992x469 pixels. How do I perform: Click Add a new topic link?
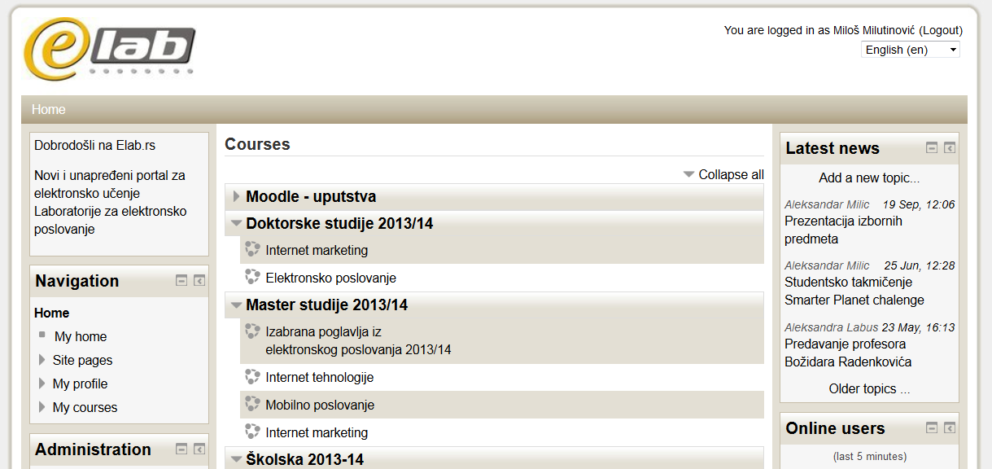(x=869, y=178)
